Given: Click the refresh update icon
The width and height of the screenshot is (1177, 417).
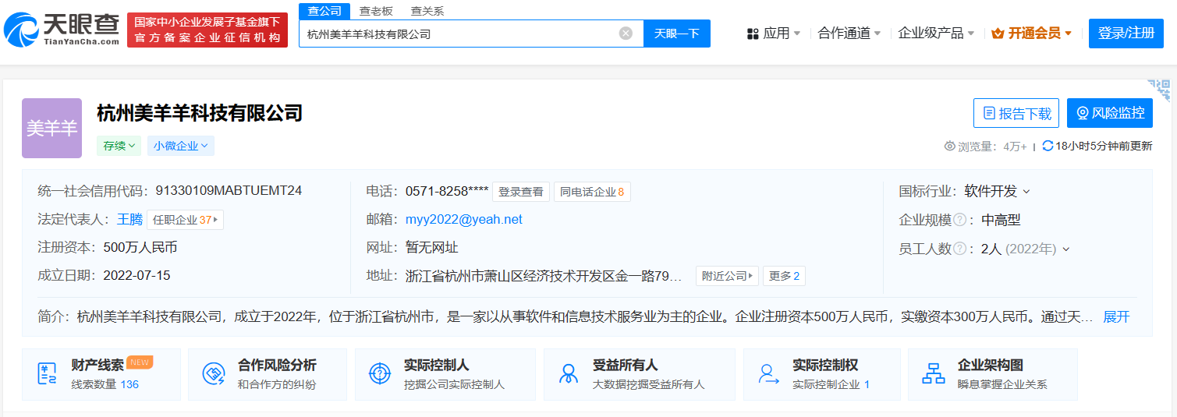Looking at the screenshot, I should [1048, 146].
